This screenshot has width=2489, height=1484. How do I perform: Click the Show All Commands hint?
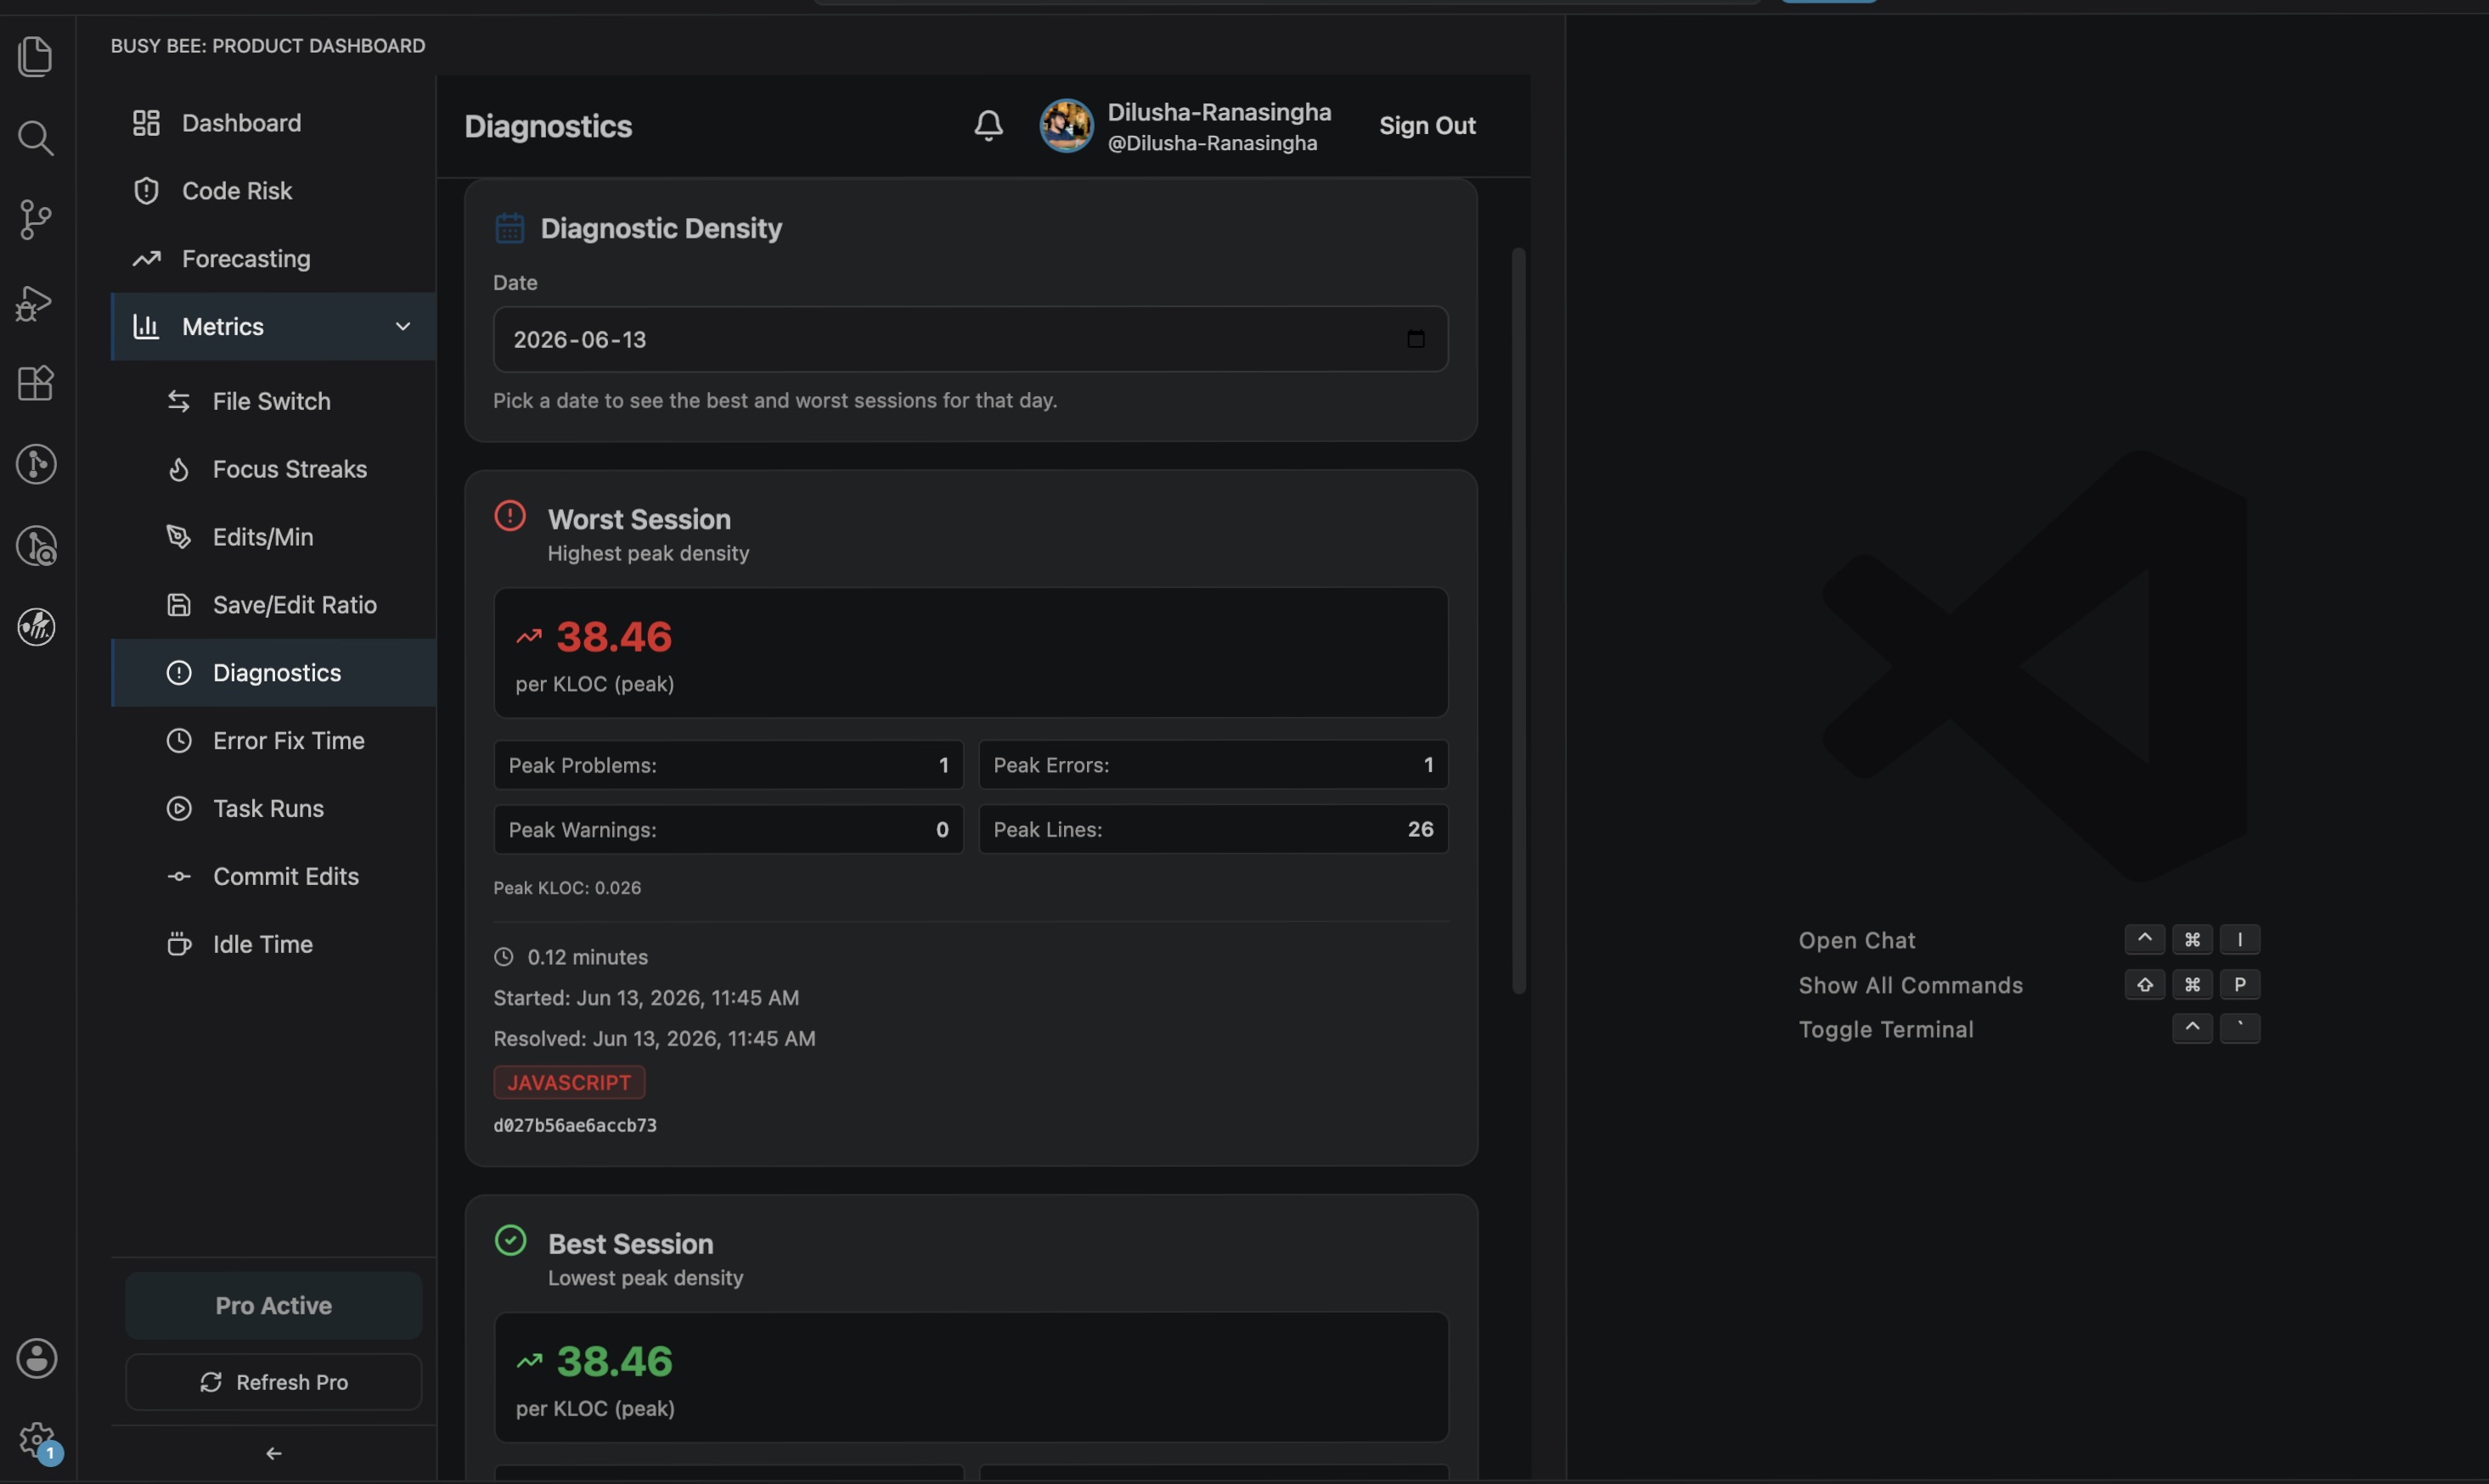tap(1910, 985)
